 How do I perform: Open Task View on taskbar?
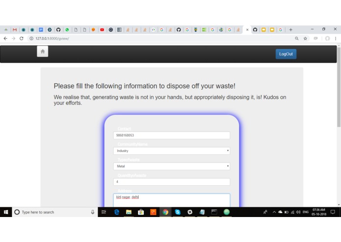[x=104, y=212]
